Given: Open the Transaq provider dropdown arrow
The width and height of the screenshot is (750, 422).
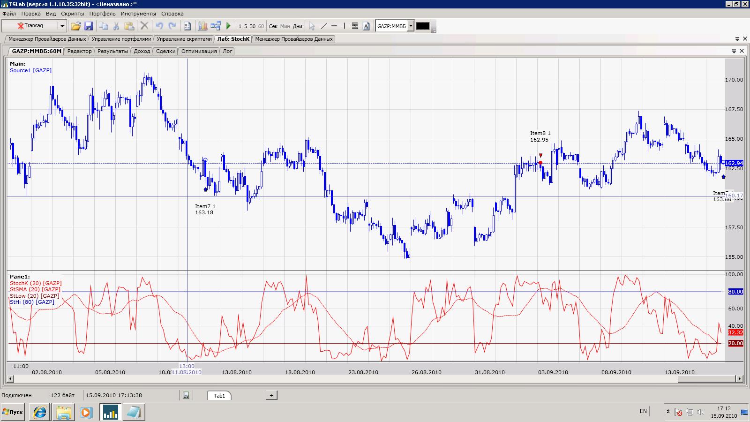Looking at the screenshot, I should (x=62, y=26).
